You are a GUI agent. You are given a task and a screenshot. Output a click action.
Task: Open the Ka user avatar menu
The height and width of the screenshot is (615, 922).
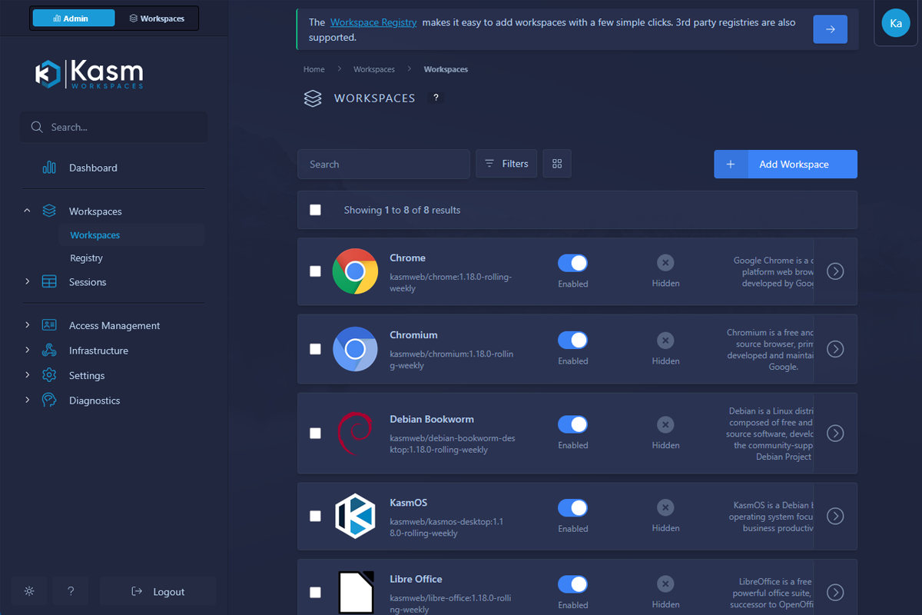[895, 23]
